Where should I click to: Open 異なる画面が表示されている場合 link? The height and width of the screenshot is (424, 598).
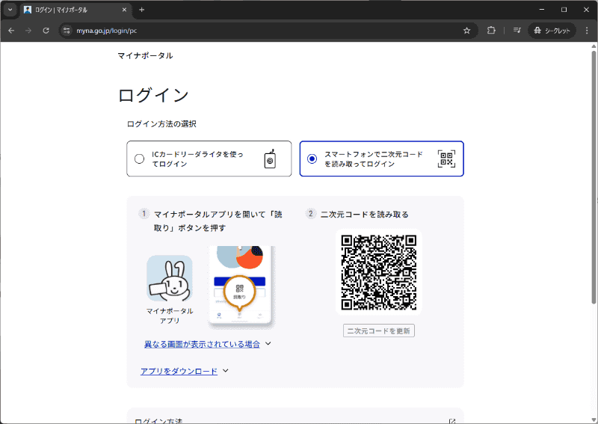click(202, 344)
